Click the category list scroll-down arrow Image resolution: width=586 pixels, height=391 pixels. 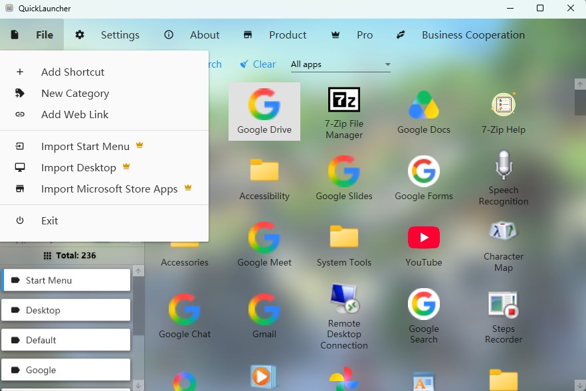[x=138, y=386]
